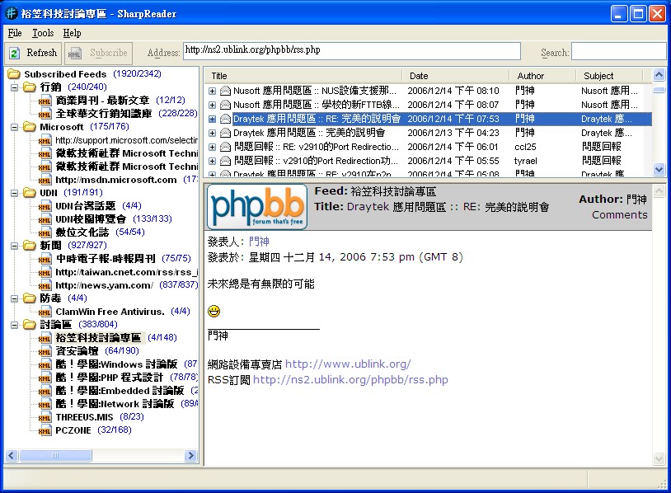Click the feed Address input field
The width and height of the screenshot is (671, 493).
tap(351, 52)
